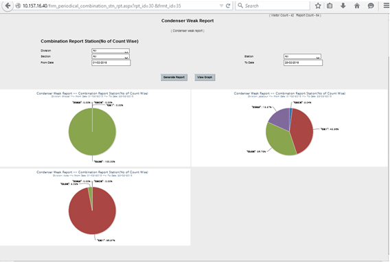Click the red slice in bottom pie chart
The image size is (390, 263).
[x=92, y=214]
